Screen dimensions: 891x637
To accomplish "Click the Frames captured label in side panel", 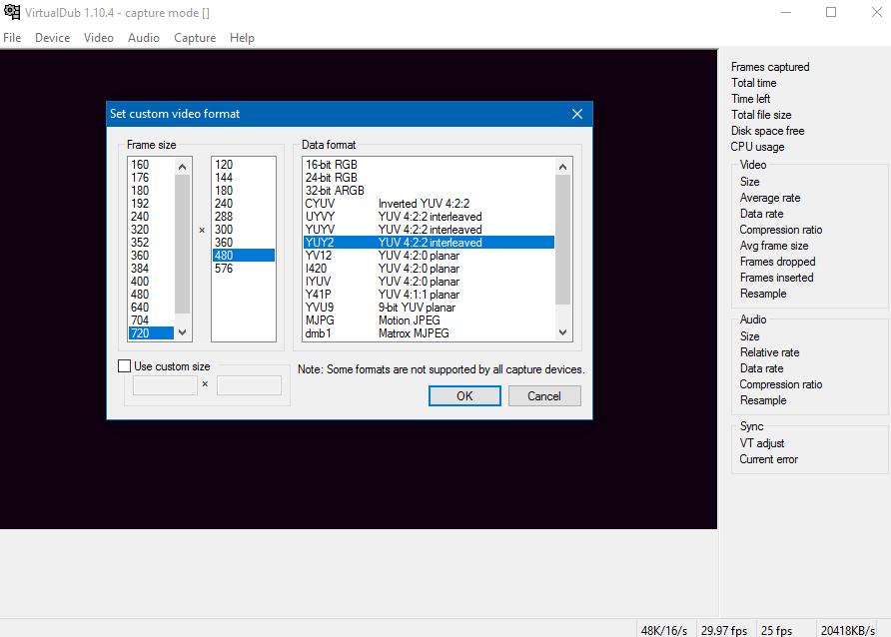I will tap(770, 67).
